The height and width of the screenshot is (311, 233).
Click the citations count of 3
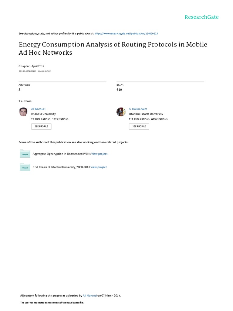(20, 90)
